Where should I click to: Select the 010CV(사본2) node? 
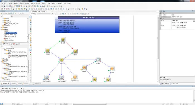(x=62, y=77)
